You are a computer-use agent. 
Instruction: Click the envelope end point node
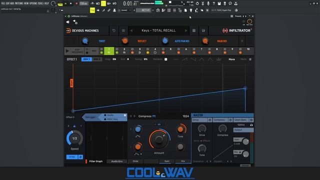[245, 88]
